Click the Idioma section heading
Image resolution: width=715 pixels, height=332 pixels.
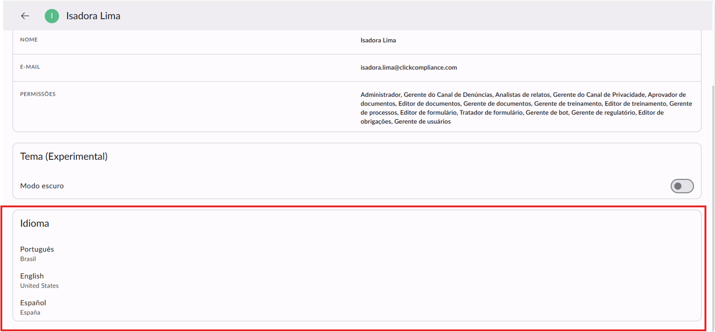[x=35, y=223]
